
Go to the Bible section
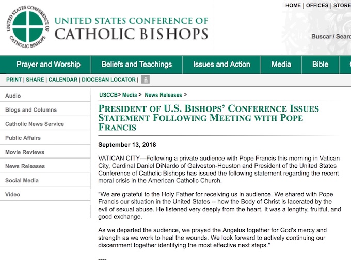320,65
